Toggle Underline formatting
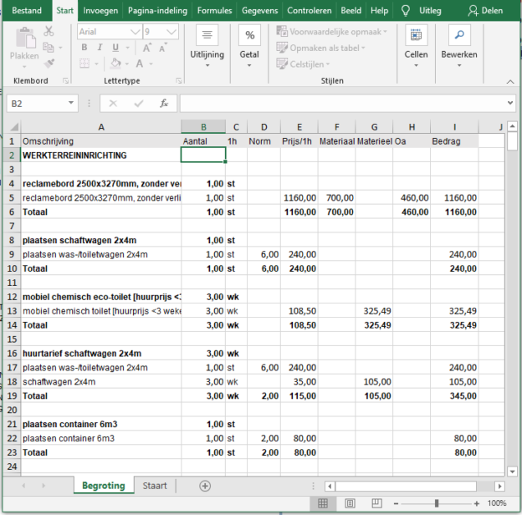The image size is (522, 515). point(115,48)
